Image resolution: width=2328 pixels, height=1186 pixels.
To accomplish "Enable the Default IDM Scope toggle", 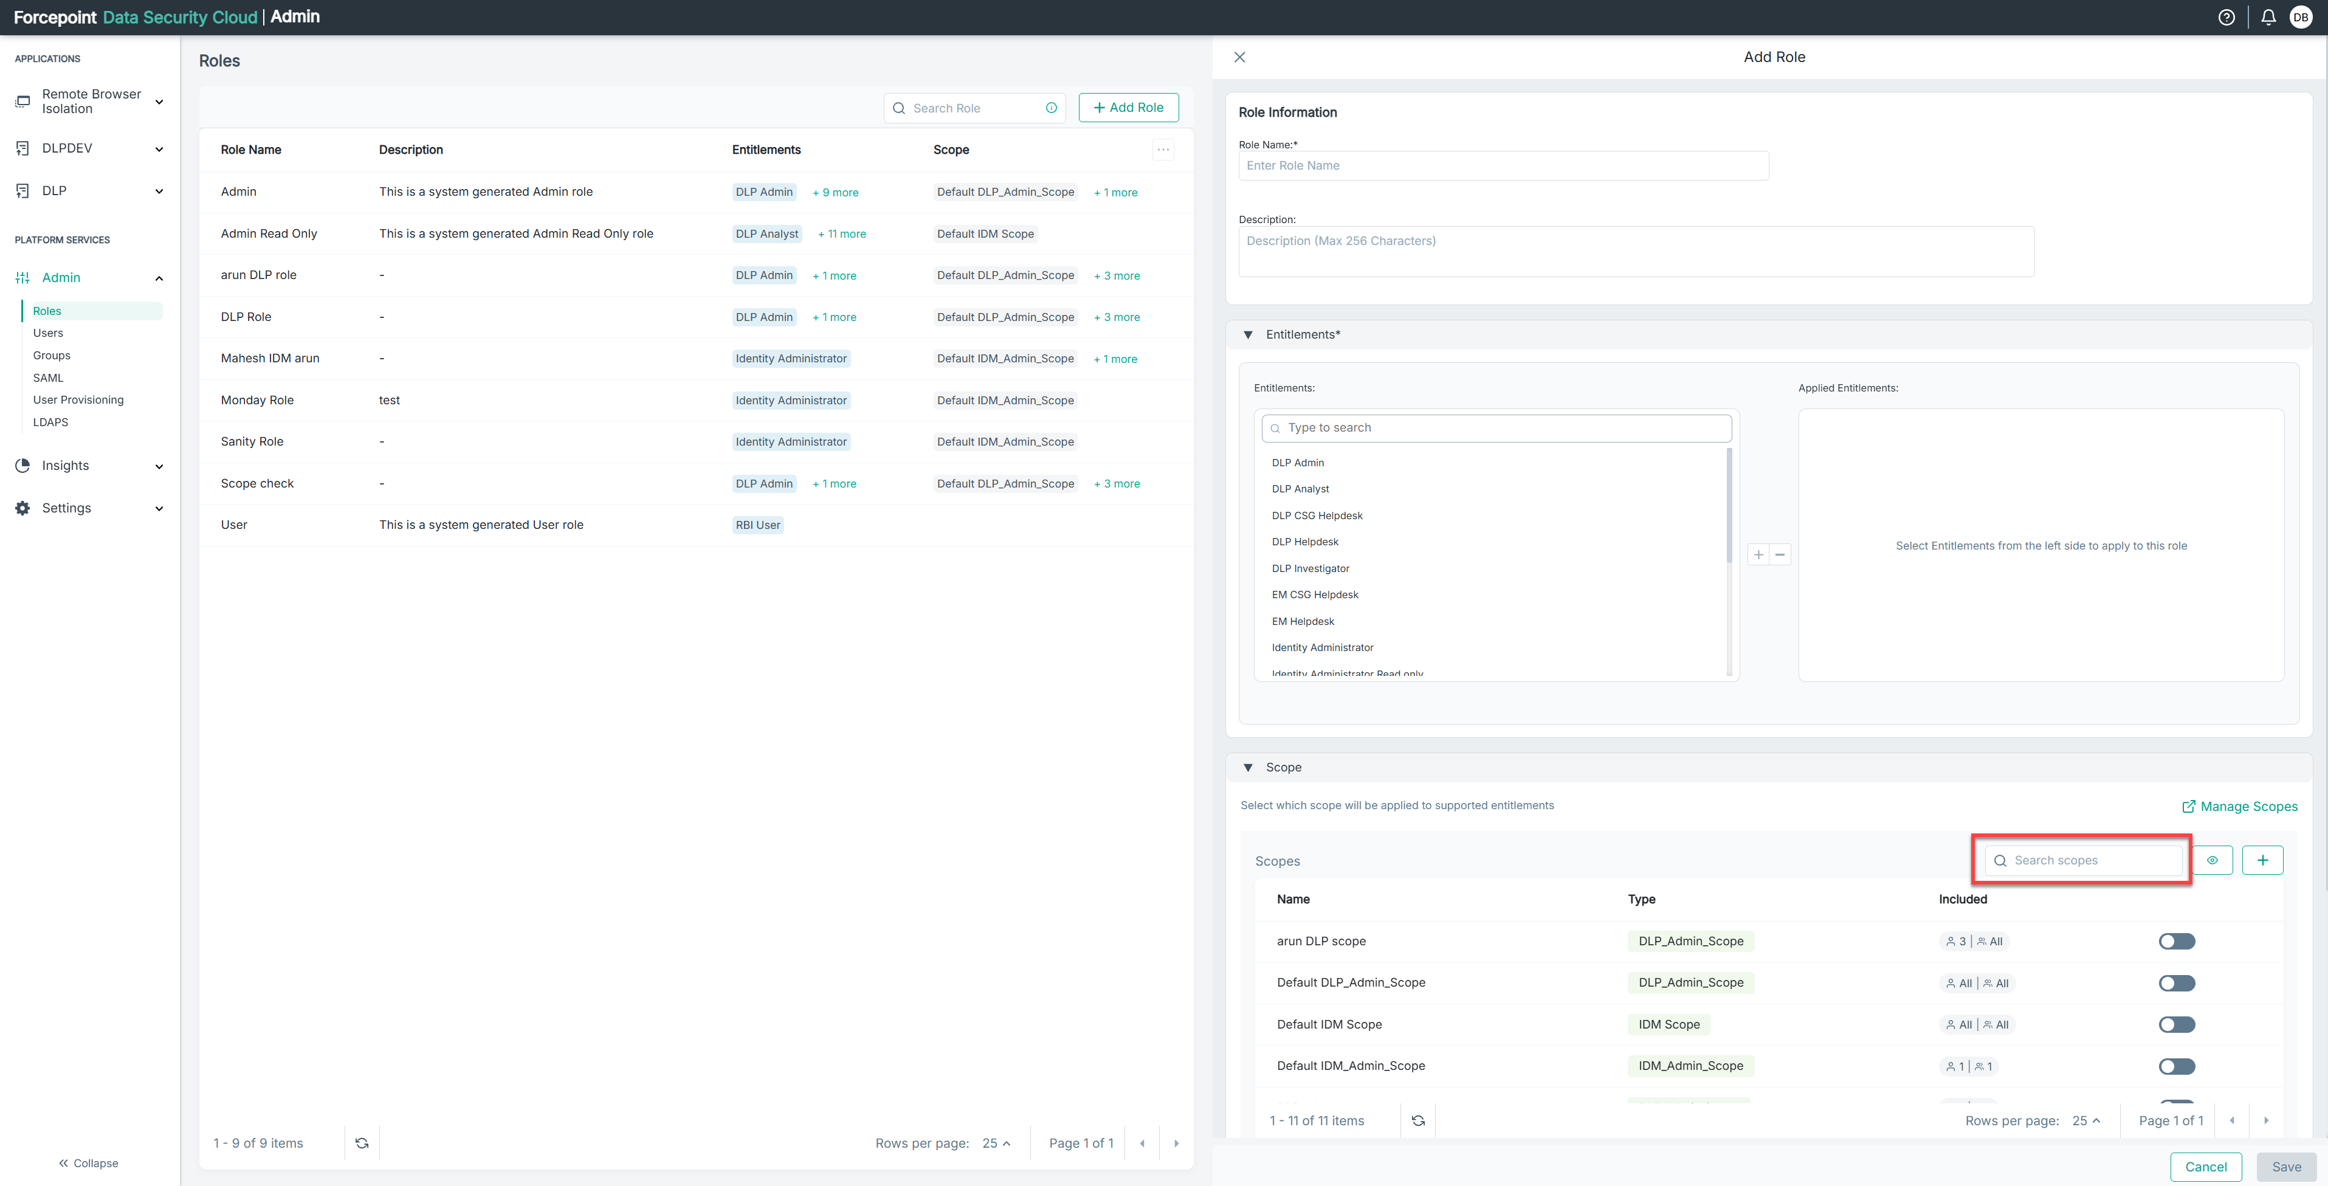I will click(2176, 1024).
